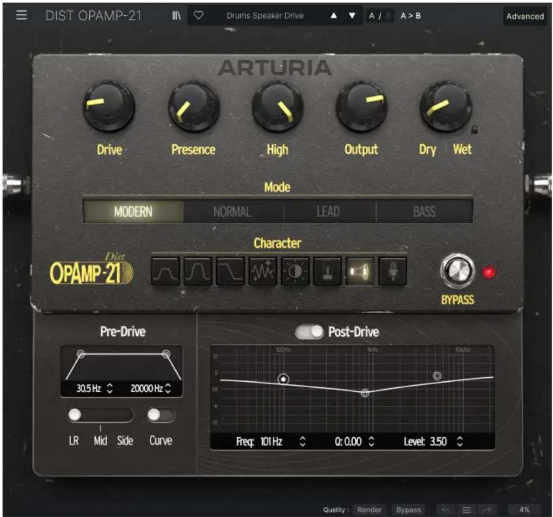Select the first wide band-pass Character icon
The height and width of the screenshot is (517, 553).
[165, 271]
